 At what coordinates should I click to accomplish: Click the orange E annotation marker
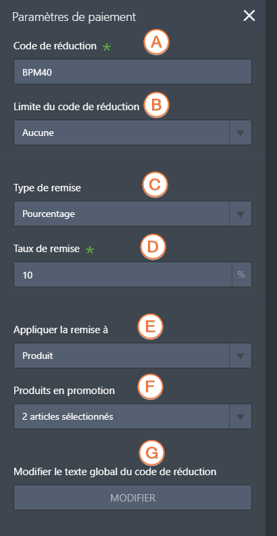tap(150, 326)
